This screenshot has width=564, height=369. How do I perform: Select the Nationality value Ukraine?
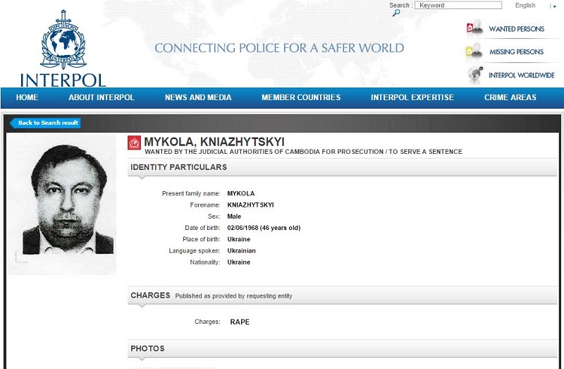(x=238, y=262)
